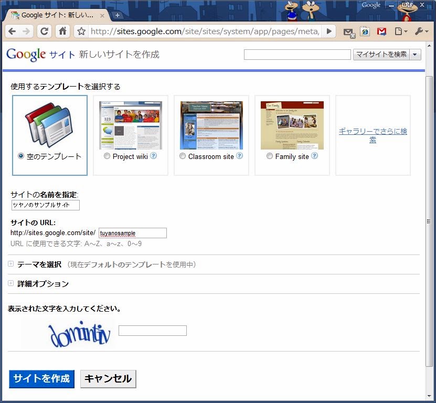The width and height of the screenshot is (436, 403).
Task: Click the browser back arrow button
Action: (12, 31)
